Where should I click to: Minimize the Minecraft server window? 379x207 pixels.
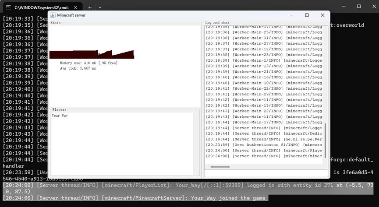pyautogui.click(x=292, y=15)
